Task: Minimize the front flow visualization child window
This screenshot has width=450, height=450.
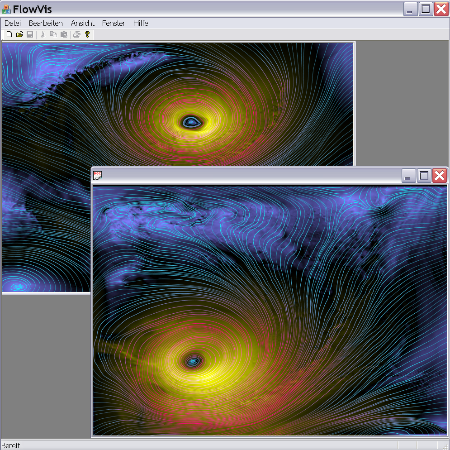Action: click(x=409, y=176)
